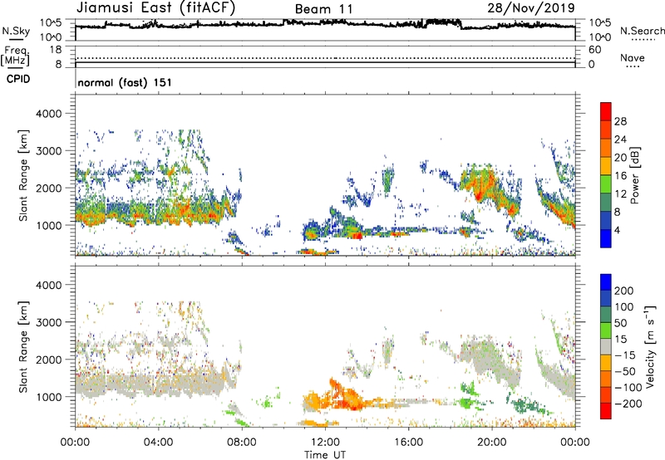The image size is (665, 460).
Task: Click the "50" label on Velocity colorbar
Action: 620,323
